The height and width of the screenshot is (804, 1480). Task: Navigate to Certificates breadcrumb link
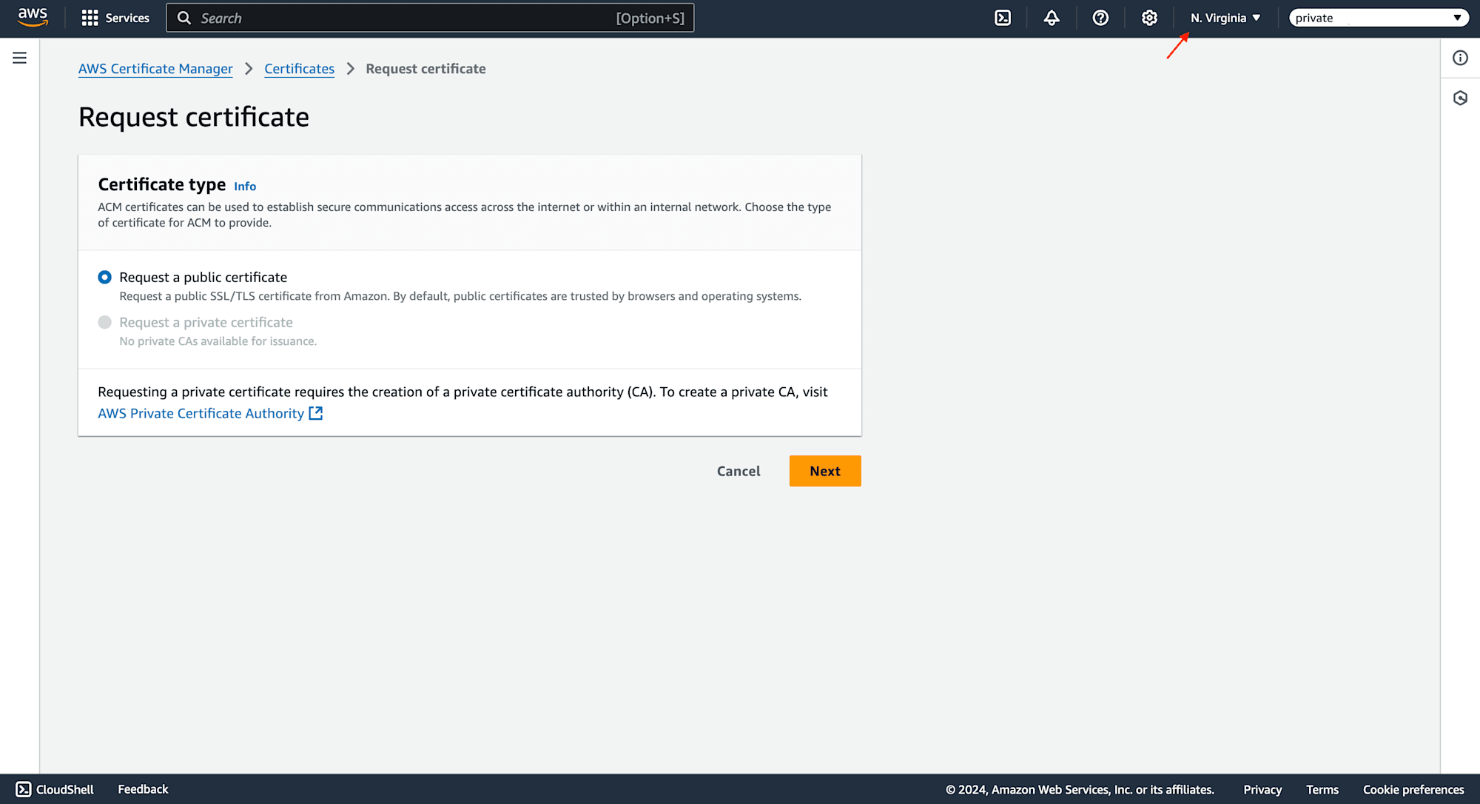coord(300,68)
